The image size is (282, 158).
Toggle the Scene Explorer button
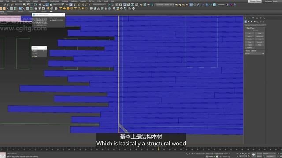click(x=117, y=4)
